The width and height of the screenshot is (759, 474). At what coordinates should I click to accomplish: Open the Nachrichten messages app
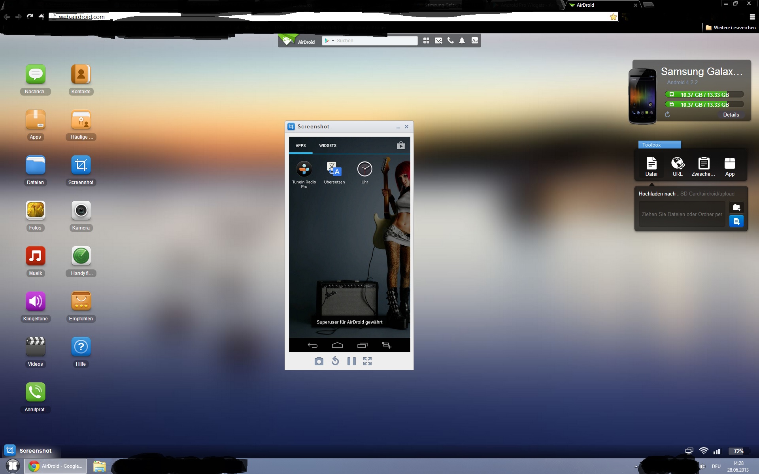[x=36, y=74]
